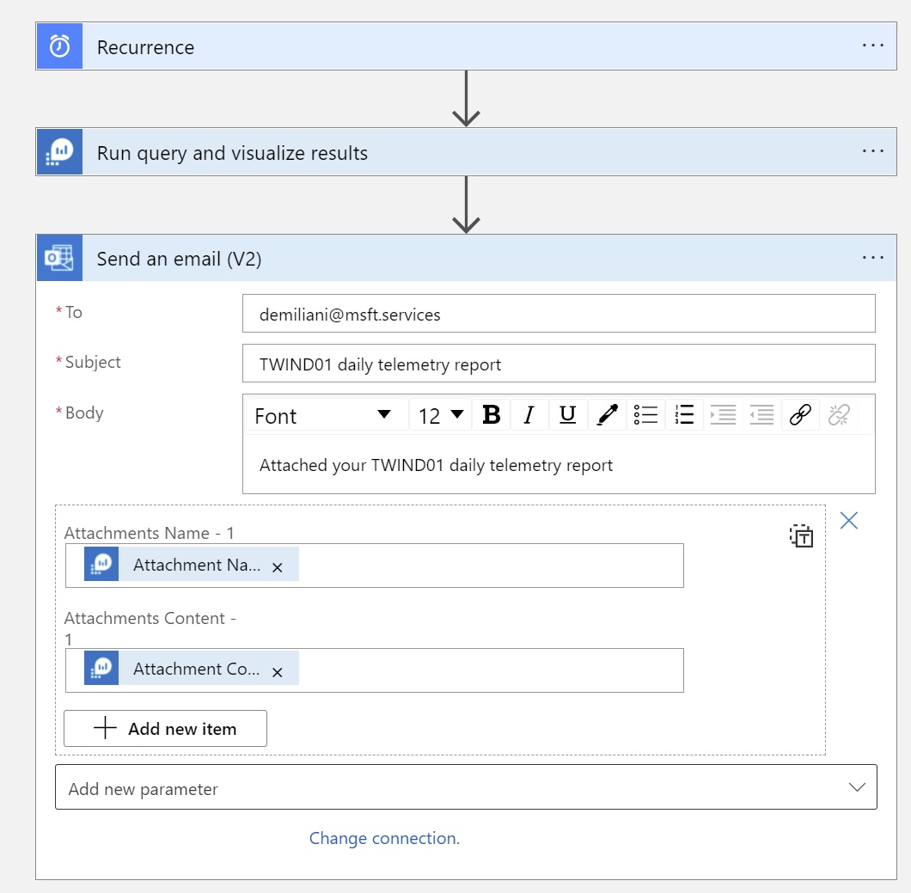Insert a bulleted list in body
This screenshot has height=893, width=911.
pyautogui.click(x=645, y=415)
